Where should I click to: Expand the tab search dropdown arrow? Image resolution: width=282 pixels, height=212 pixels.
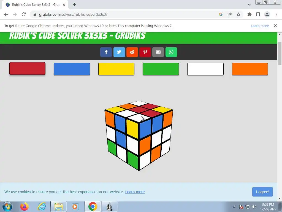click(x=249, y=5)
